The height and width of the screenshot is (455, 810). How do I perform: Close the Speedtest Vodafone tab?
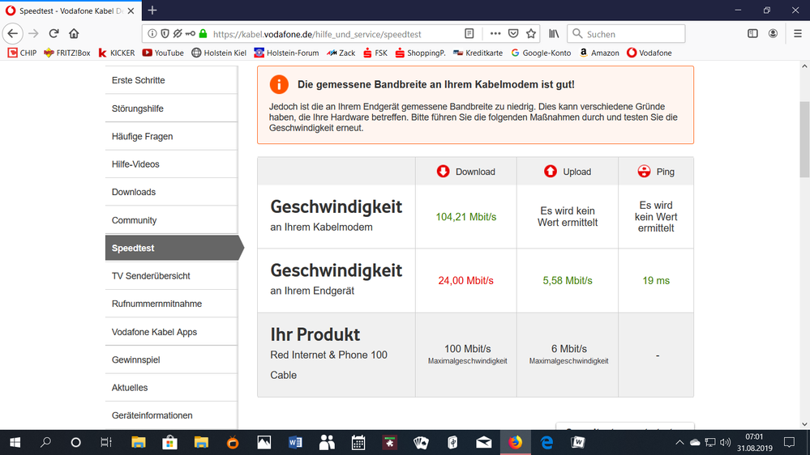tap(131, 11)
